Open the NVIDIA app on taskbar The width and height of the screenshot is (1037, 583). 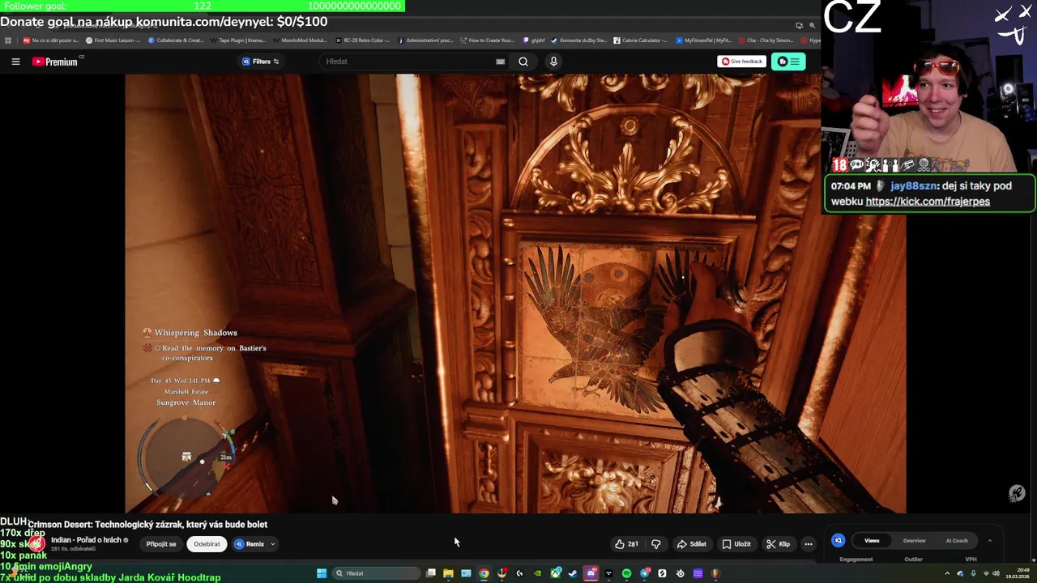point(537,573)
